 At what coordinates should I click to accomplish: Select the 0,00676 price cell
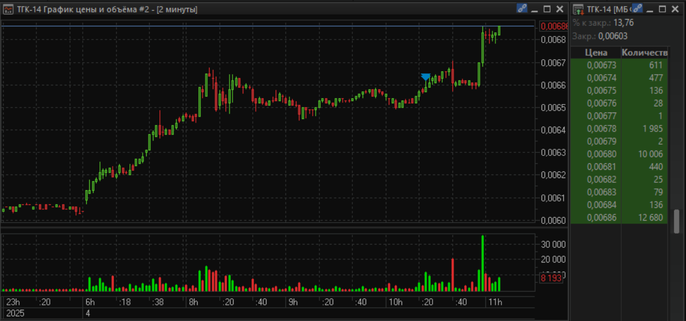(596, 103)
